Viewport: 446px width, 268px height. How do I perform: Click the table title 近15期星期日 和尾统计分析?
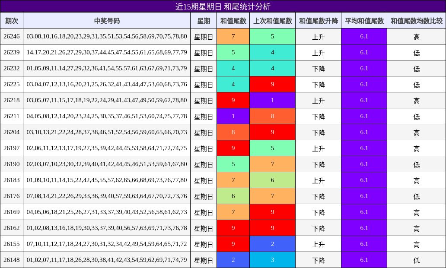(x=223, y=6)
